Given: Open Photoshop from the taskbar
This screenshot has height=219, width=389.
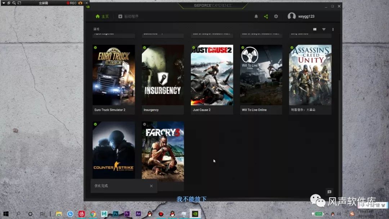Looking at the screenshot, I should (116, 214).
